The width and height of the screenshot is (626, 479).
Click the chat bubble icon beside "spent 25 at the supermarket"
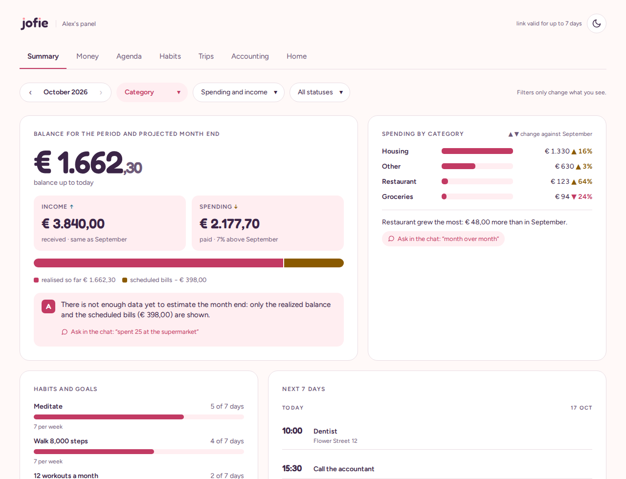click(65, 332)
